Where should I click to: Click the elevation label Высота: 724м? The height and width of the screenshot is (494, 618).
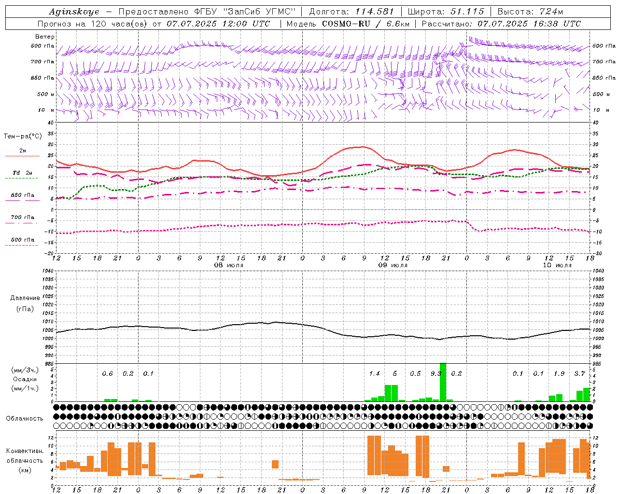pos(530,12)
